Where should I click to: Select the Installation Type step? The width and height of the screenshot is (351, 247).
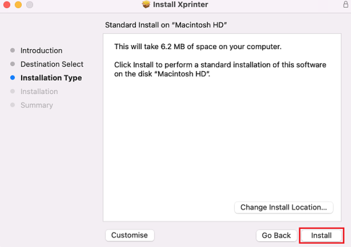pyautogui.click(x=51, y=78)
